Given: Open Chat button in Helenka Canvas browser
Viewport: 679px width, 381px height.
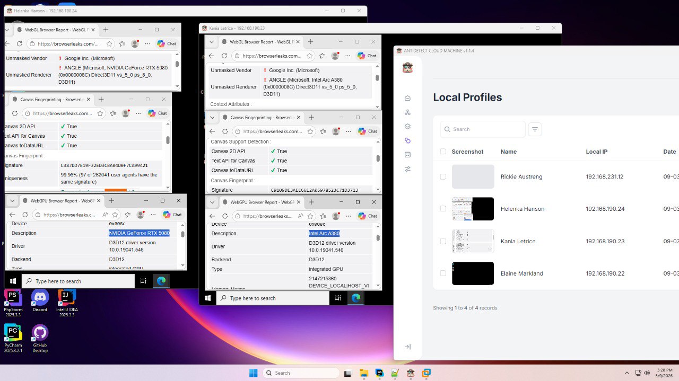Looking at the screenshot, I should pyautogui.click(x=157, y=113).
